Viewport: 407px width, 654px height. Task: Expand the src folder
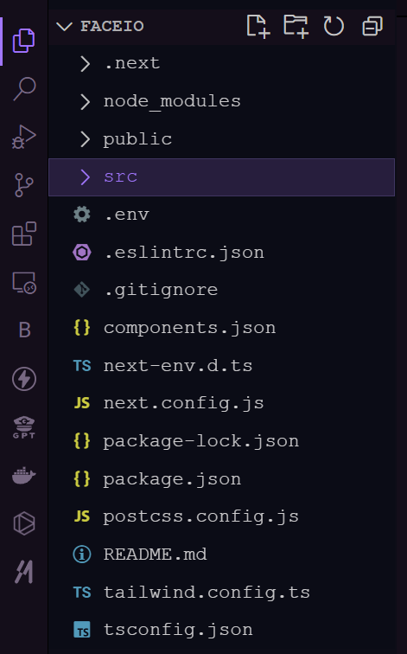pos(221,176)
